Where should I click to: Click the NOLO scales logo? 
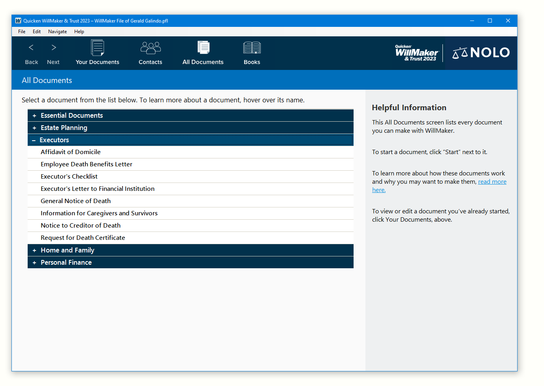481,53
